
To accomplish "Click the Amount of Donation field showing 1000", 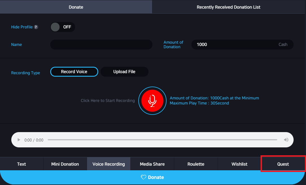I will pos(242,45).
